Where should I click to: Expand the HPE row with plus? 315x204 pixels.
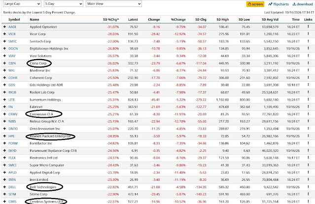click(4, 136)
